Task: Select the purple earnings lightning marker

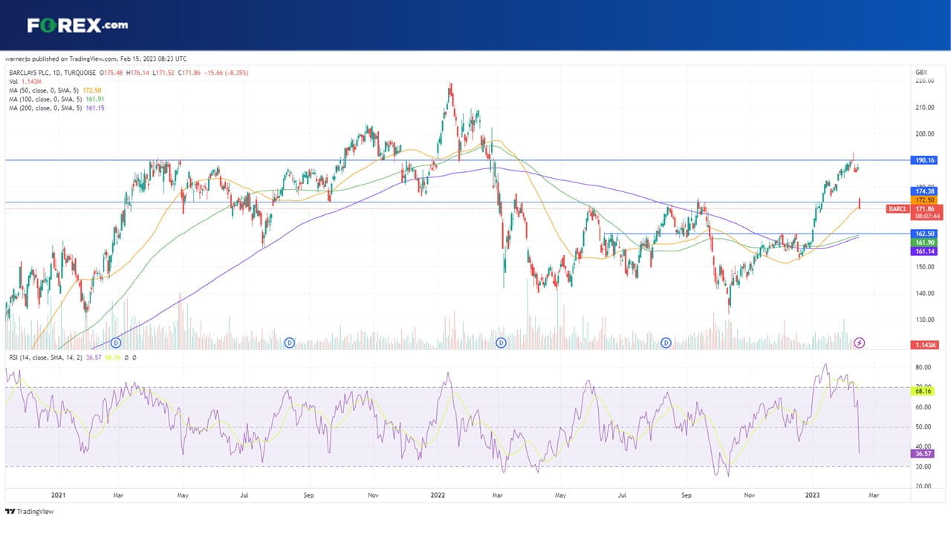Action: tap(860, 343)
